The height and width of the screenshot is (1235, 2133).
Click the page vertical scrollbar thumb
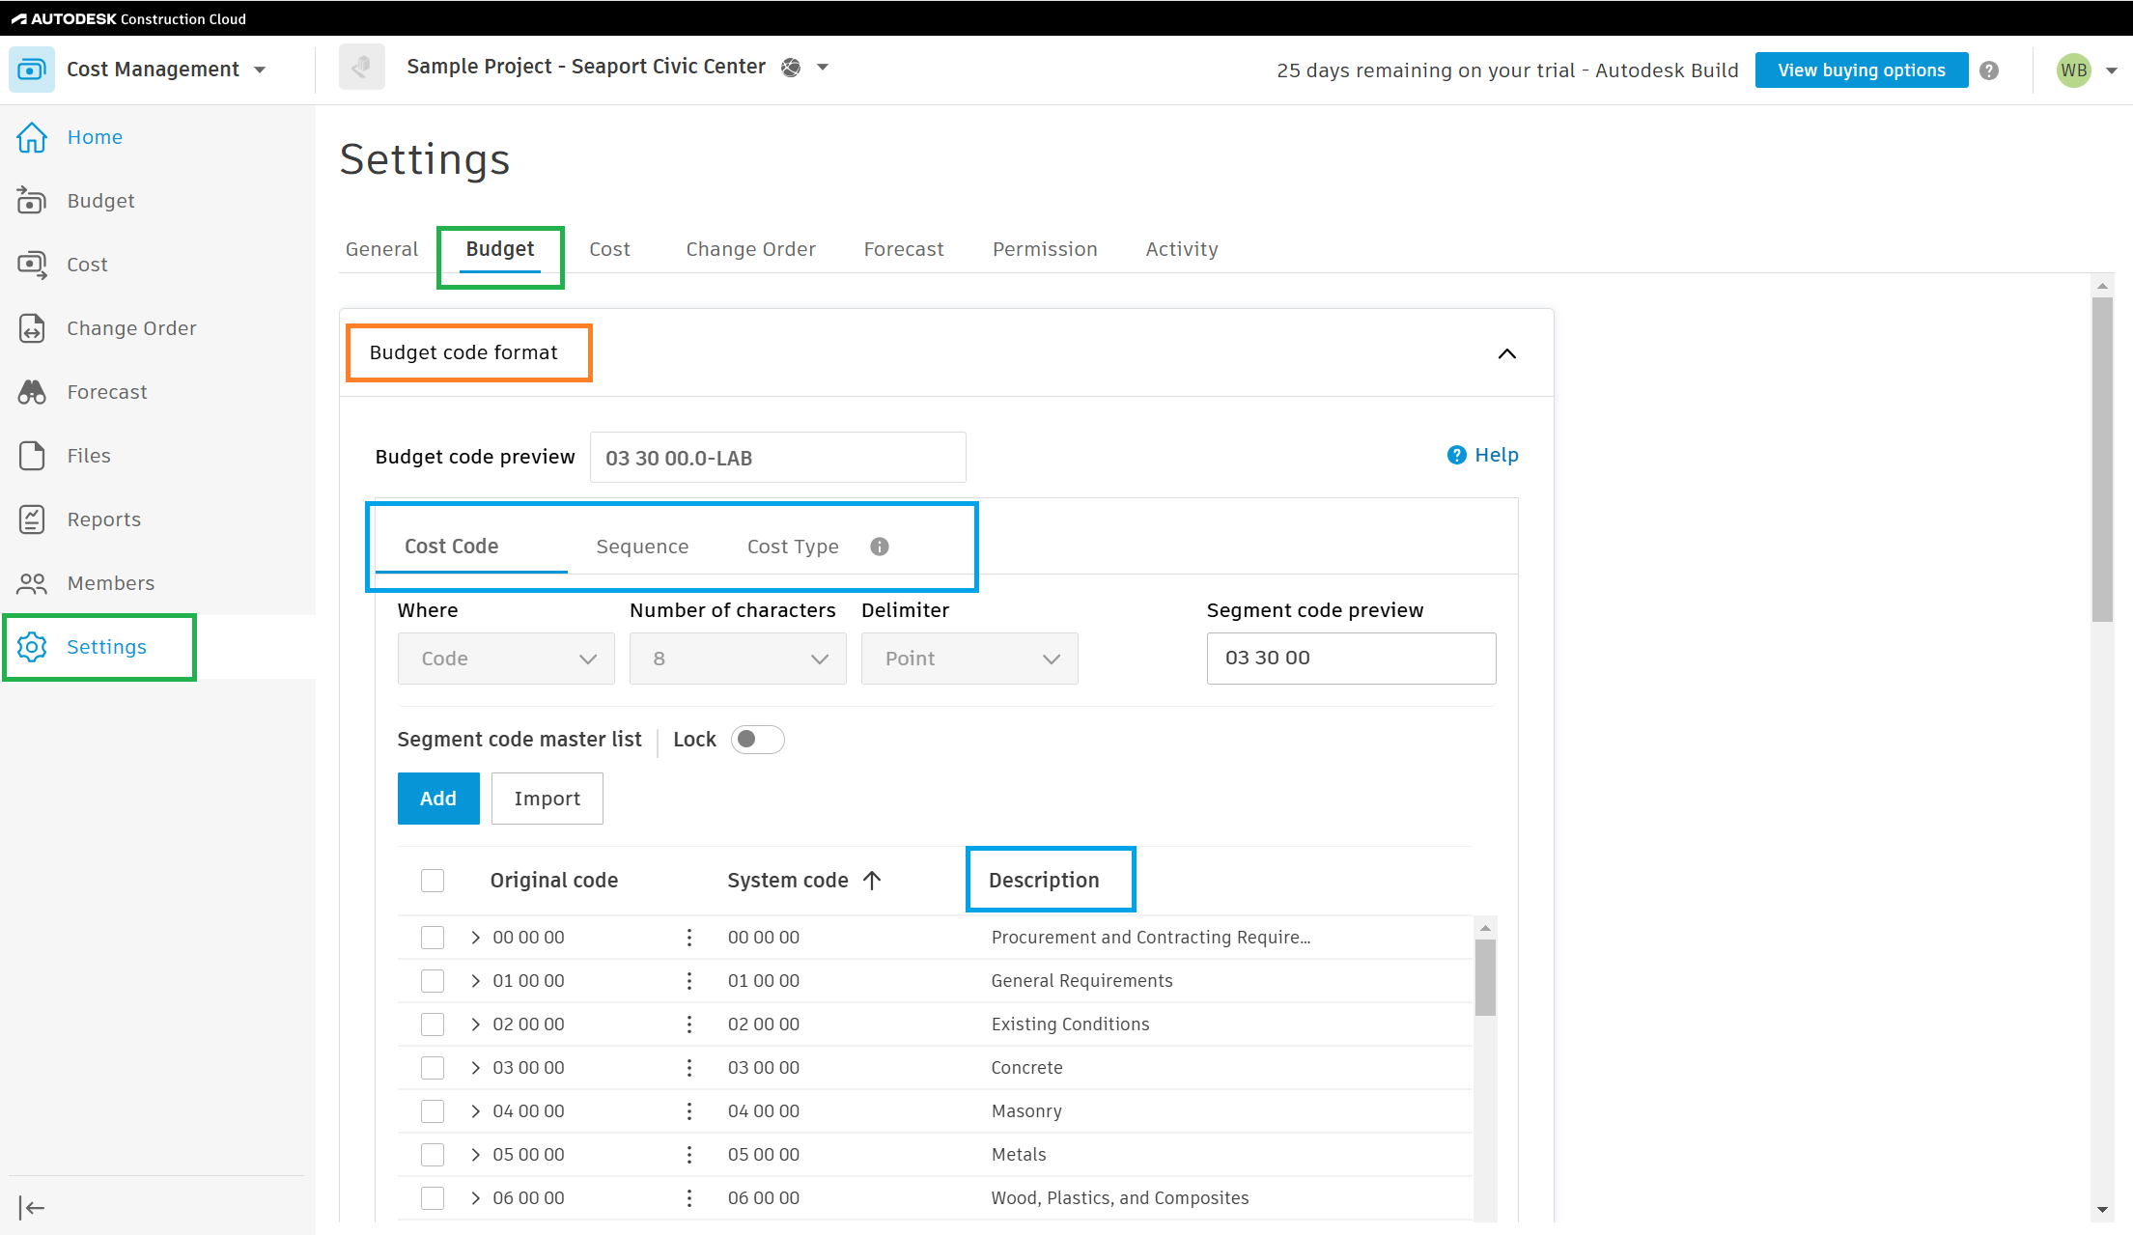(x=2102, y=460)
